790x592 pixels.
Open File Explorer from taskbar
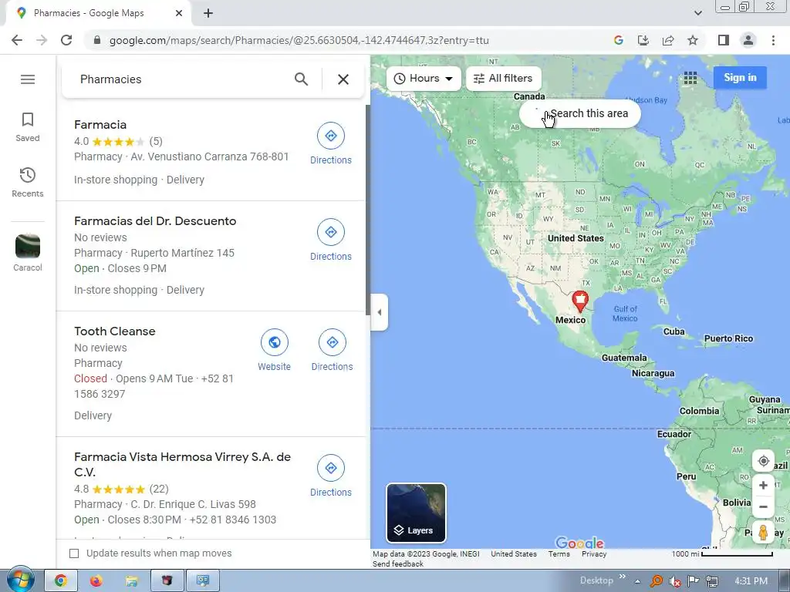click(x=131, y=581)
